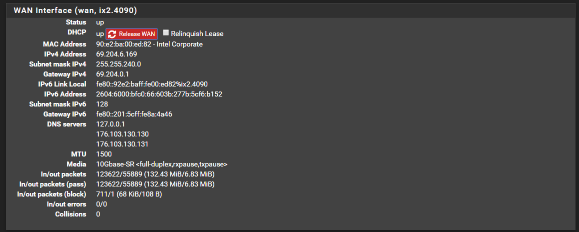Click the IPv6 address starting with 2604:6000
The image size is (579, 232).
(159, 94)
